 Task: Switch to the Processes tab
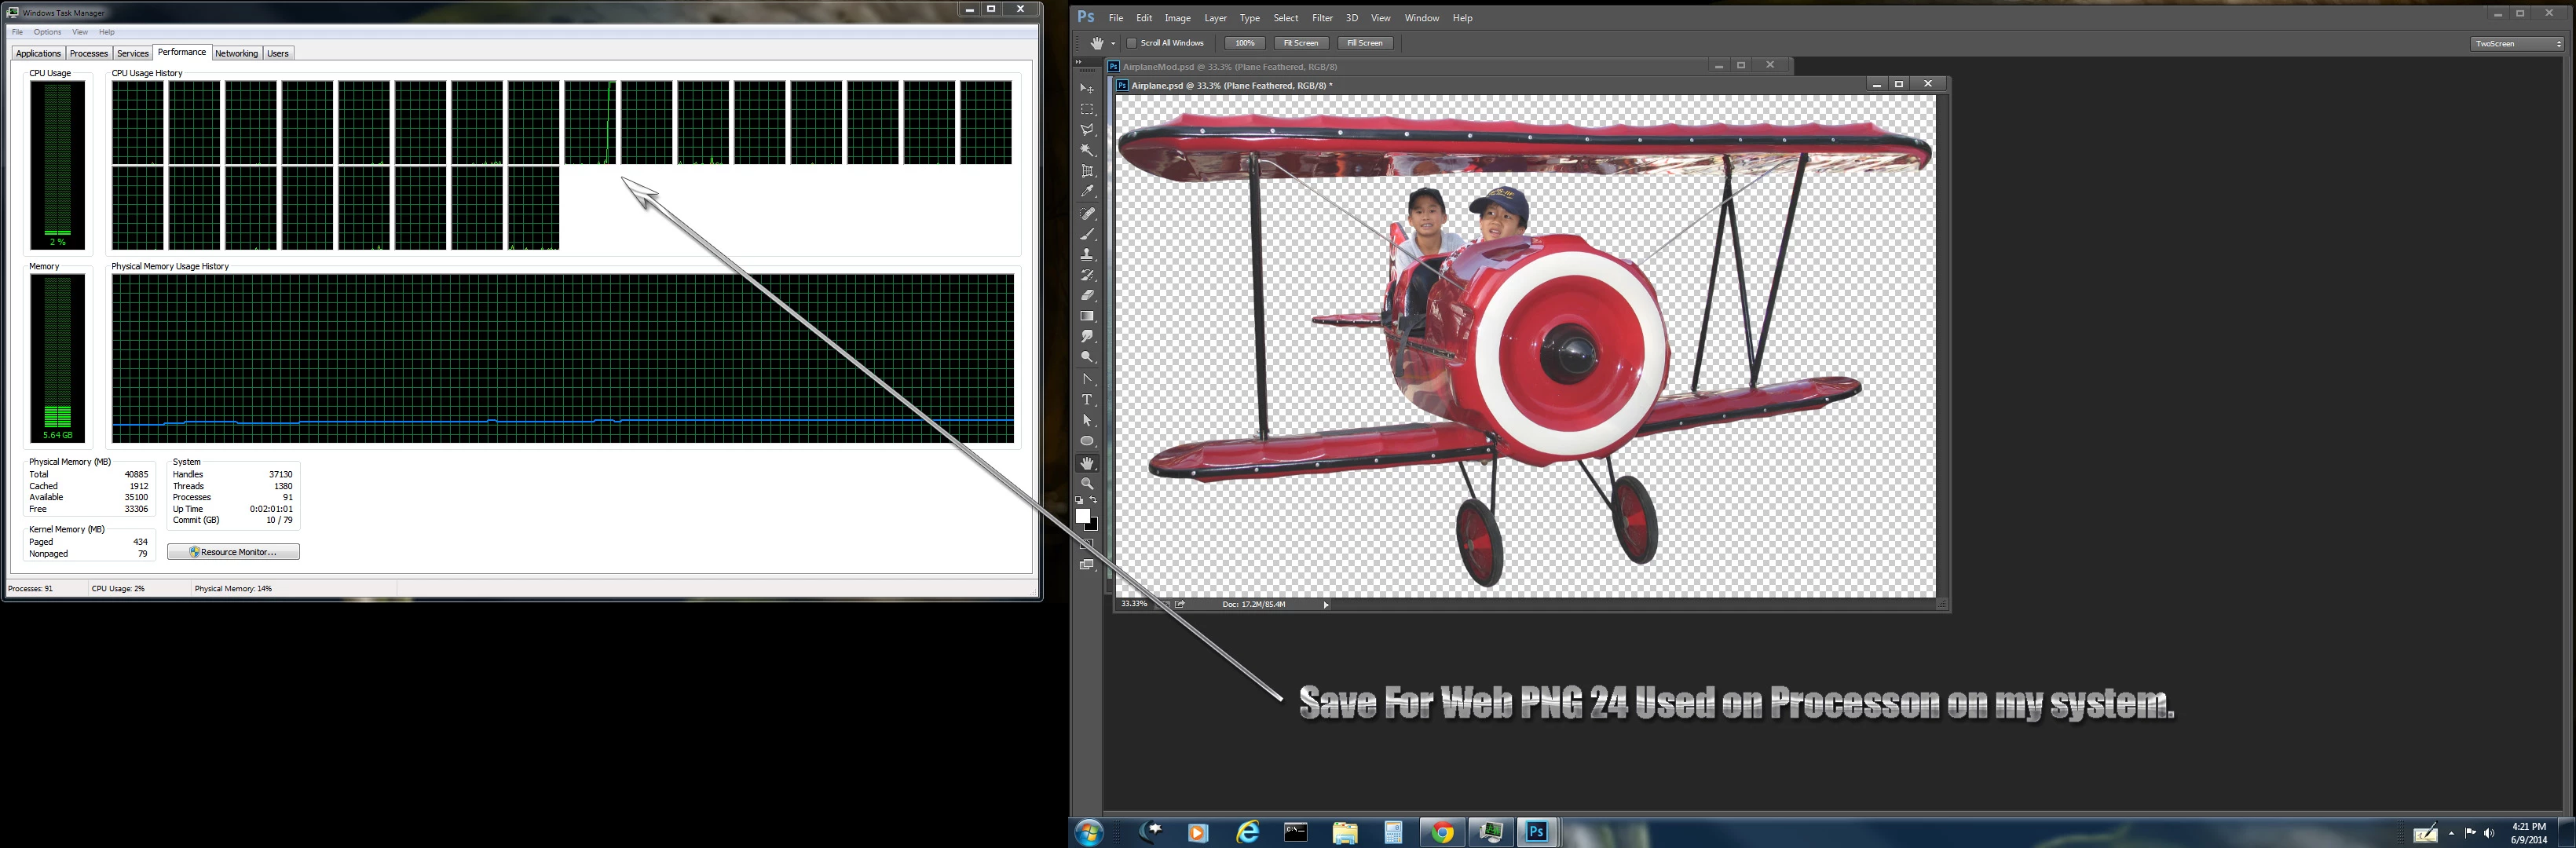pos(88,53)
